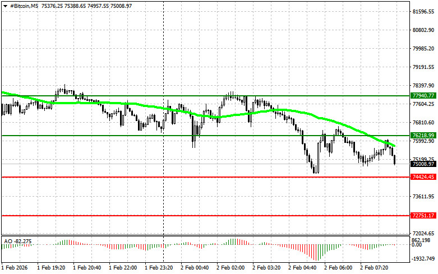Click the 2 Feb 06:00 time label

point(338,268)
